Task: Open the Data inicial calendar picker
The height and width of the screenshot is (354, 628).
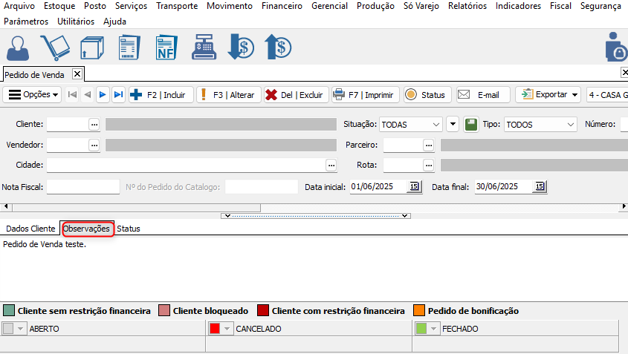Action: pos(415,186)
